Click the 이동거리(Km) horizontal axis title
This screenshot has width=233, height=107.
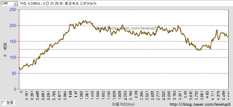[123, 104]
